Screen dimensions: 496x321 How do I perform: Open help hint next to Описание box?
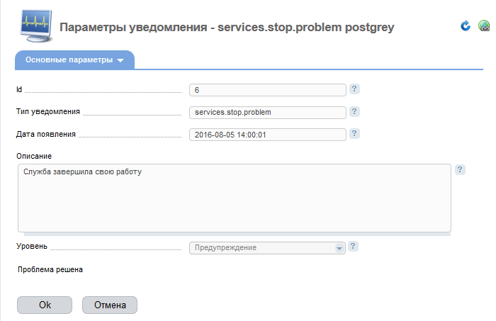tap(460, 169)
